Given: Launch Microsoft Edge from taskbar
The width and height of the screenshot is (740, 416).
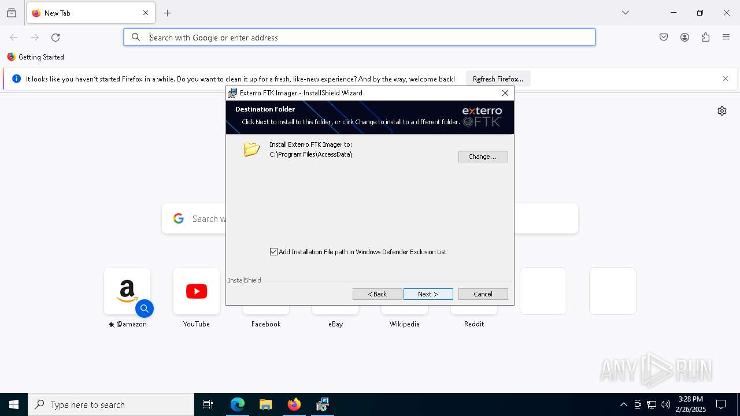Looking at the screenshot, I should tap(238, 404).
